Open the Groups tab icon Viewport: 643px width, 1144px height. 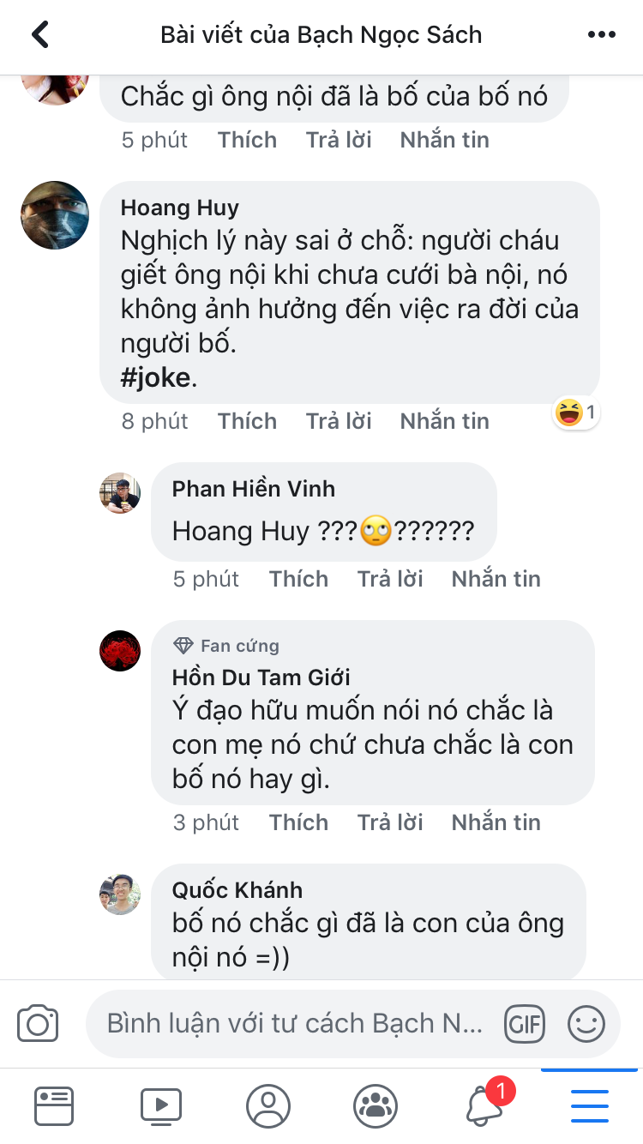click(375, 1105)
